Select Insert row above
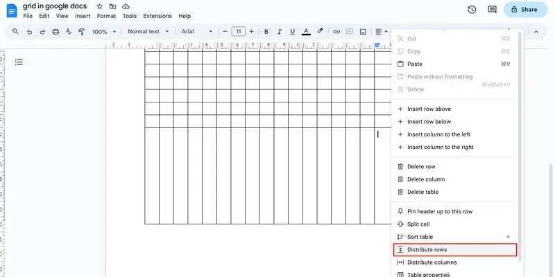555x277 pixels. tap(454, 109)
